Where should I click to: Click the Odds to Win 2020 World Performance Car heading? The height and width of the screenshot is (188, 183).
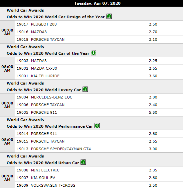pos(50,126)
